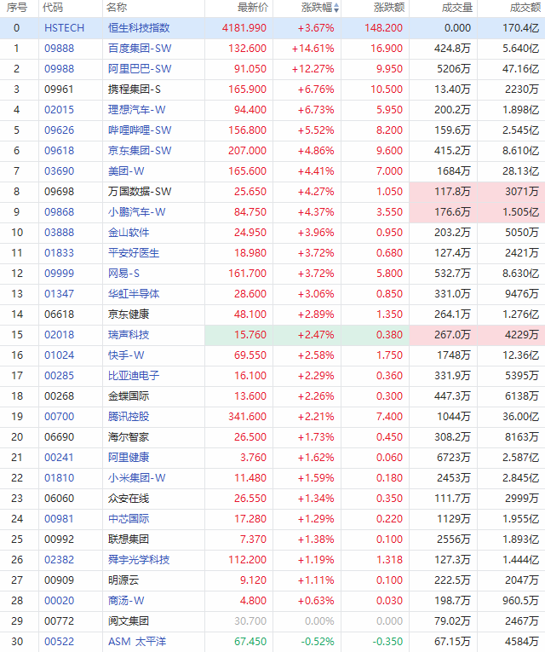Select 万国数据-SW row name
This screenshot has height=652, width=545.
pos(140,191)
